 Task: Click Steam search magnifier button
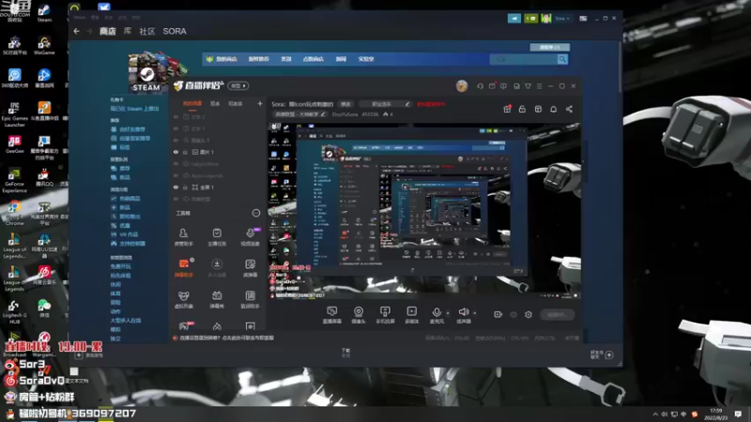[x=562, y=59]
